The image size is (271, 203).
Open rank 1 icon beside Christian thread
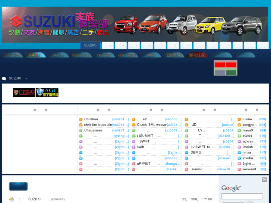(81, 119)
